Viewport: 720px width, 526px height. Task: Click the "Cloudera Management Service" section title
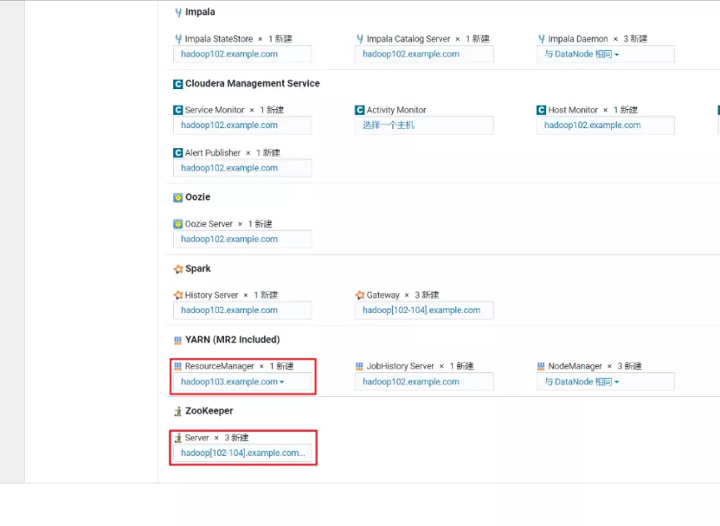click(x=253, y=84)
